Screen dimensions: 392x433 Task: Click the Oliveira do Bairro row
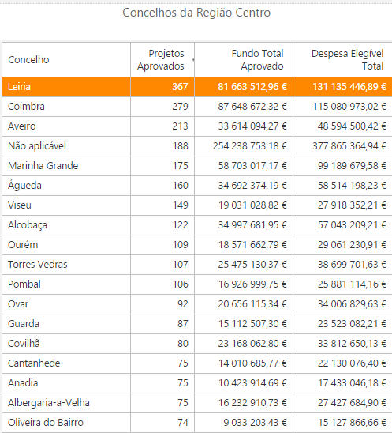pyautogui.click(x=197, y=423)
